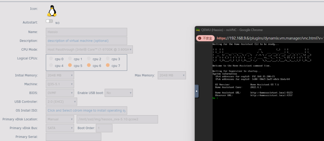Screen dimensions: 324x141
Task: Deselect logical cpu 7
Action: (108, 65)
